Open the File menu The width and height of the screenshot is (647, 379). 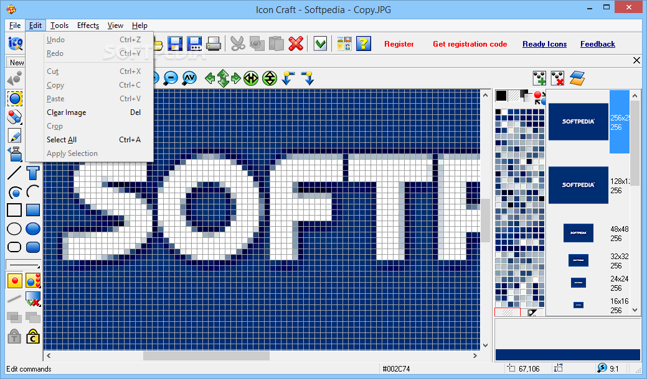click(x=15, y=25)
